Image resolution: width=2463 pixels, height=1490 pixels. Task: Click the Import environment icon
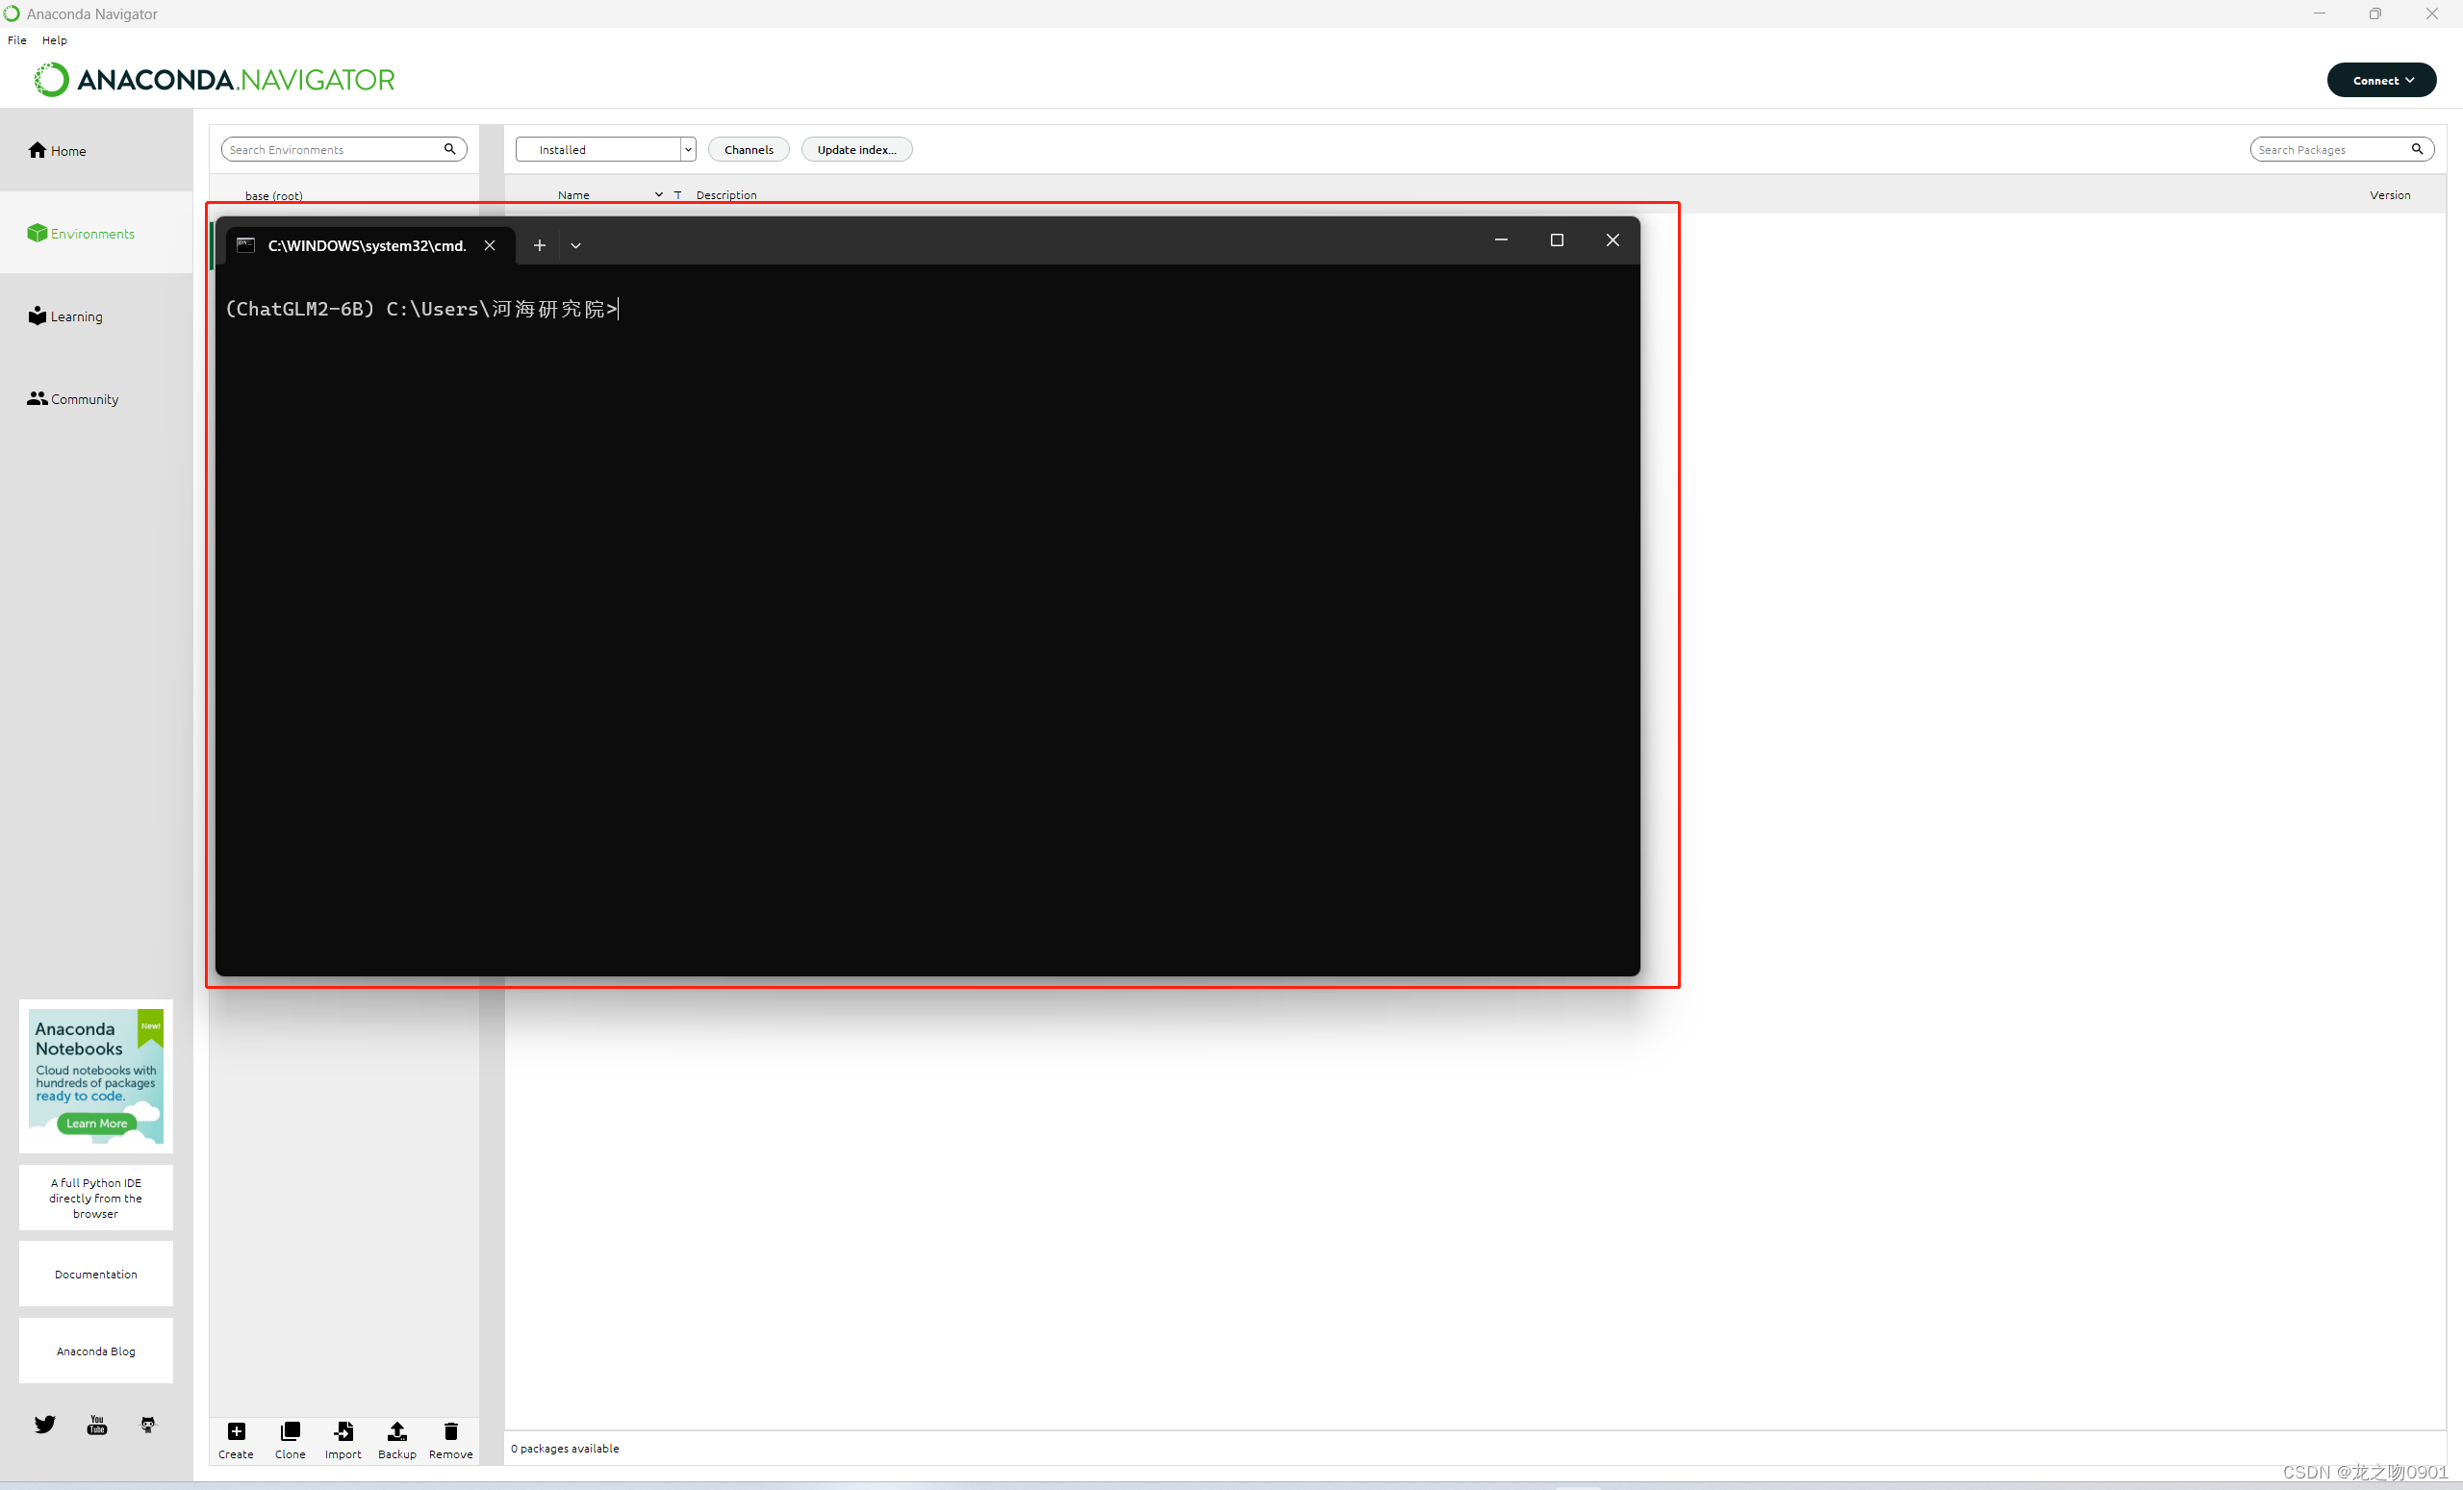[343, 1431]
